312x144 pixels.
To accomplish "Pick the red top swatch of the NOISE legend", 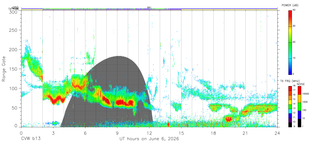I will tap(299, 90).
